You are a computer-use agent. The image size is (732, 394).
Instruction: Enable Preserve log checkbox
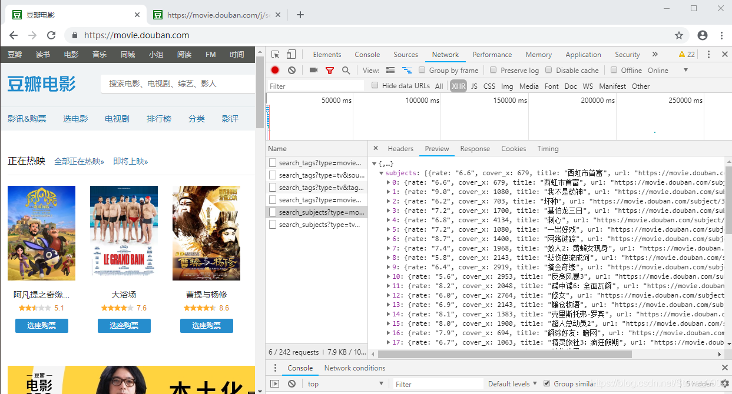coord(493,70)
